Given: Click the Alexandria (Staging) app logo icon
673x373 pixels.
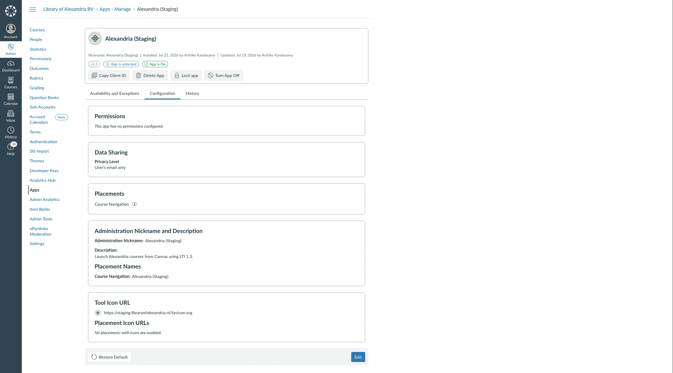Looking at the screenshot, I should tap(95, 39).
